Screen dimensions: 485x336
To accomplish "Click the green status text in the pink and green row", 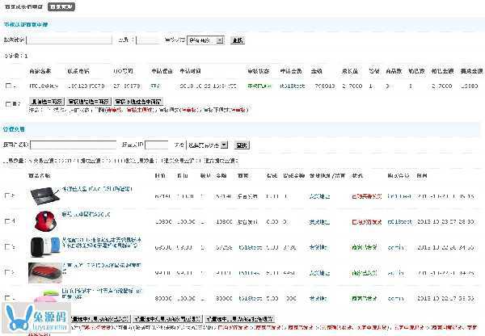I will tap(364, 298).
